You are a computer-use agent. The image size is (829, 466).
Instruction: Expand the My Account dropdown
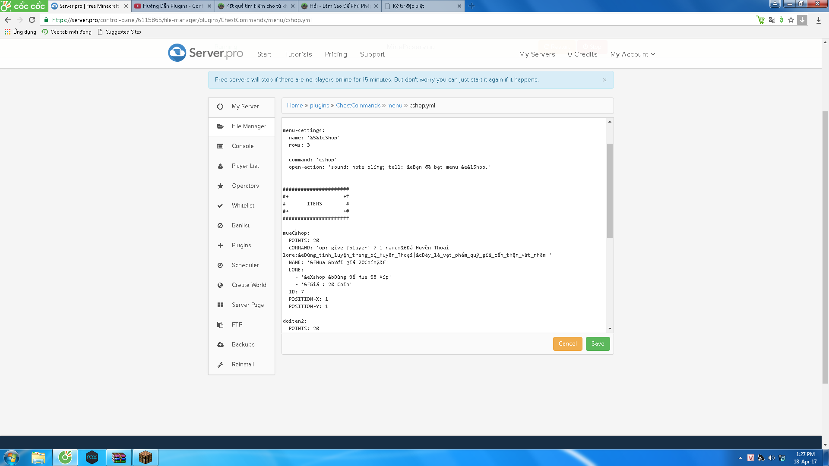633,54
